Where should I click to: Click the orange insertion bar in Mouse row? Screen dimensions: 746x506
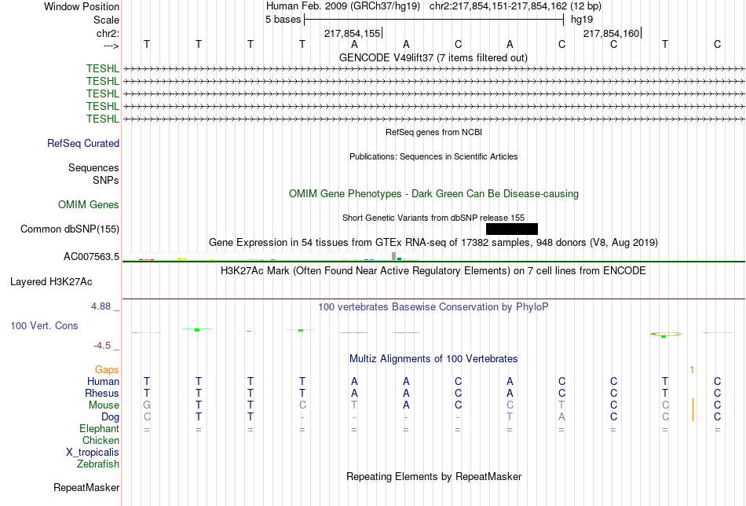(x=693, y=404)
